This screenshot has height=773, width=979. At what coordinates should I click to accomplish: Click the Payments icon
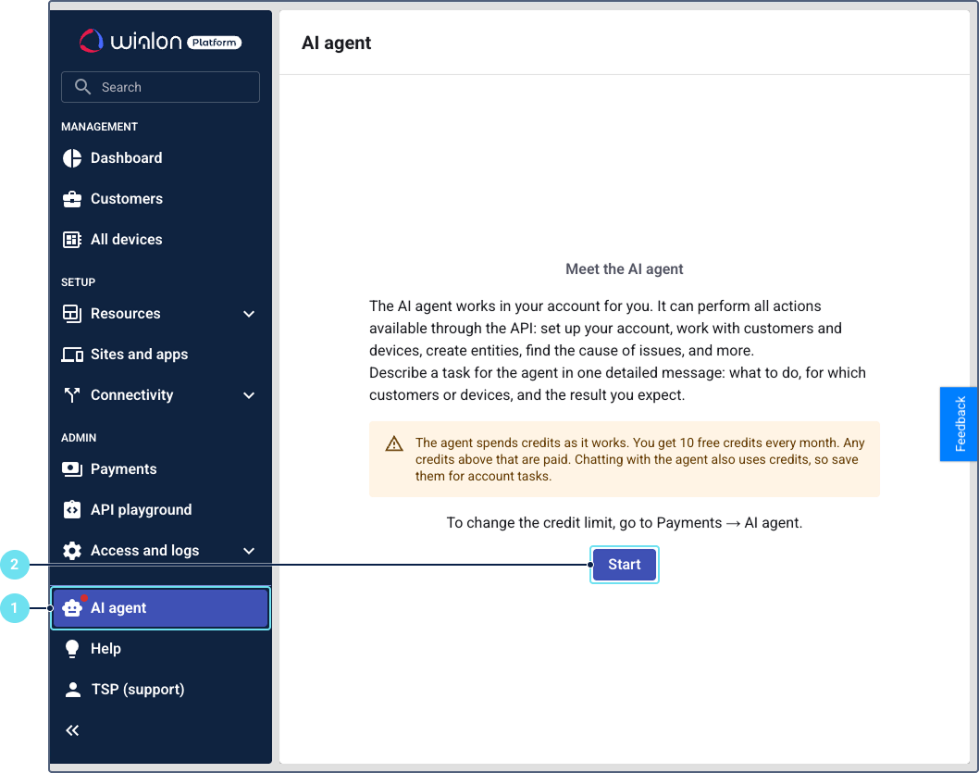(72, 469)
